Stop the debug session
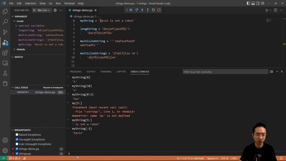This screenshot has width=286, height=161. click(159, 10)
